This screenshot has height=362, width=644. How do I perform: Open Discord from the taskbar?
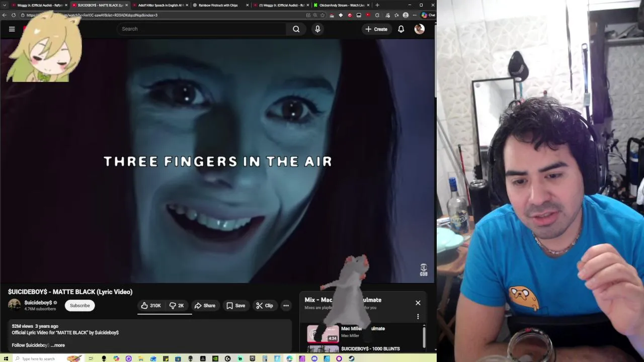pyautogui.click(x=314, y=358)
